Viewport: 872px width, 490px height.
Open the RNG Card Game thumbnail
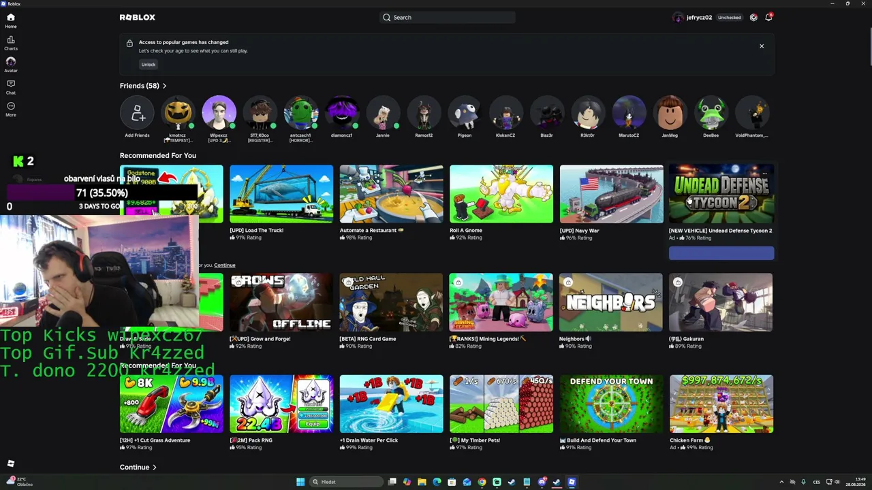click(391, 302)
